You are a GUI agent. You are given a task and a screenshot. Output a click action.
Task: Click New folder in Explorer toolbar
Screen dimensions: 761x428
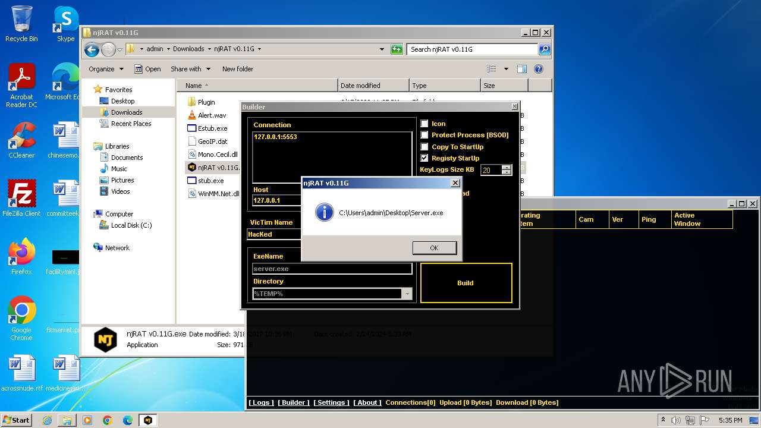pyautogui.click(x=238, y=69)
